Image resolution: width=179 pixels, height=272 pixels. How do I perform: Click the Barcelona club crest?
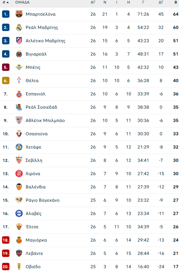(x=19, y=14)
